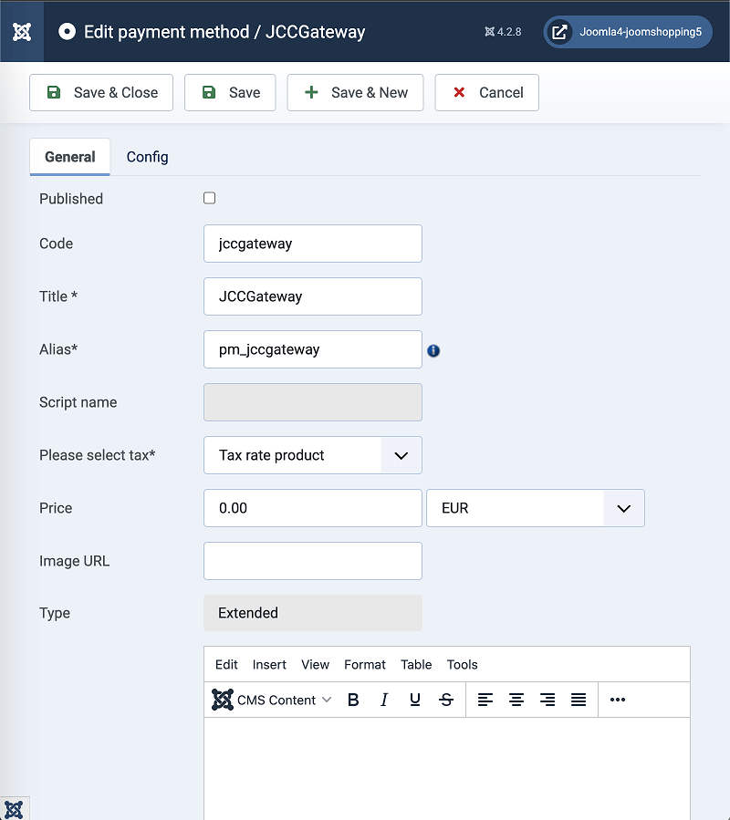Screen dimensions: 730x820
Task: Open the Joomla4-joomshopping5 site link
Action: point(628,32)
